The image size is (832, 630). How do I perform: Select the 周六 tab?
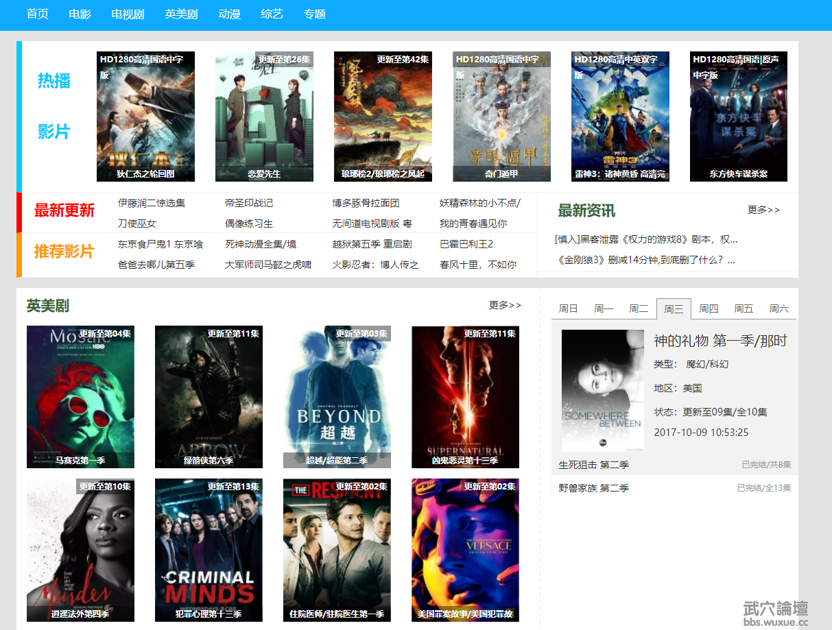coord(778,309)
